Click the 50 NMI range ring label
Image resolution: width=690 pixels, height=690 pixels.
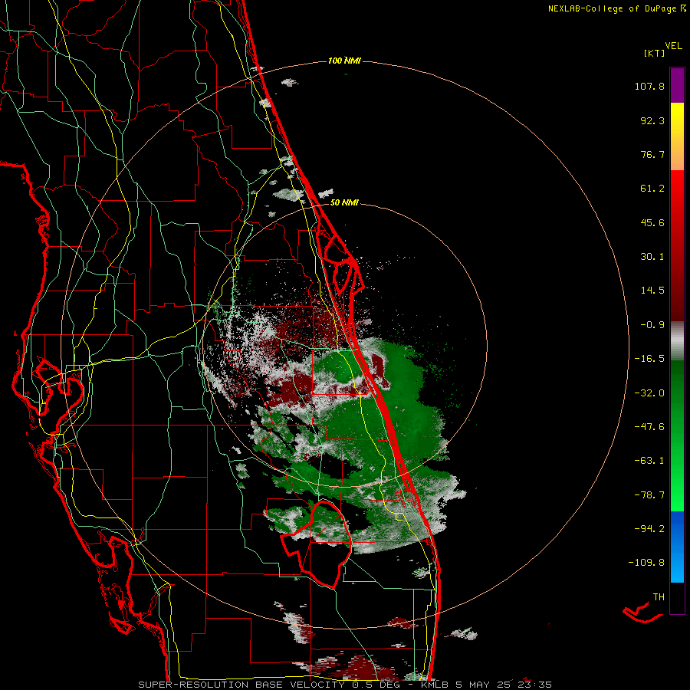344,203
